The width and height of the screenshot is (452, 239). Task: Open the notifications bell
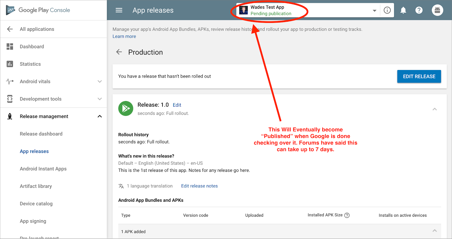403,10
